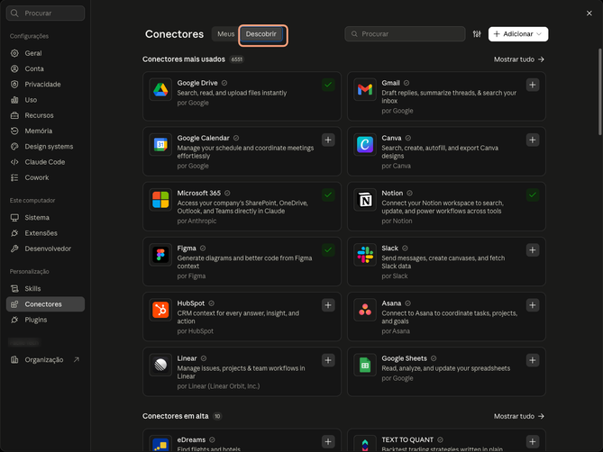
Task: Focus the sidebar Procurar search field
Action: click(45, 14)
